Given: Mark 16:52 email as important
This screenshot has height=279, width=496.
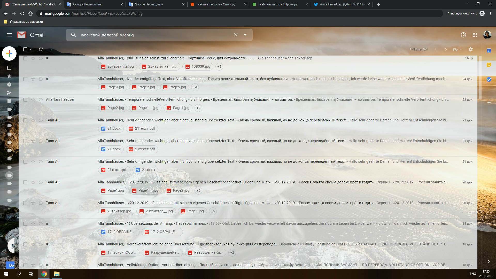Looking at the screenshot, I should (x=41, y=58).
